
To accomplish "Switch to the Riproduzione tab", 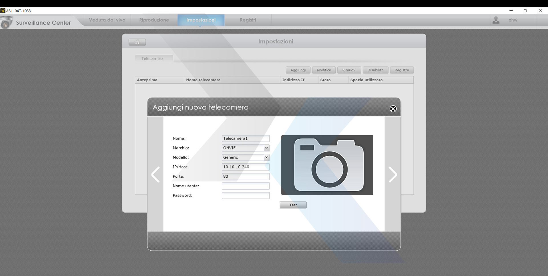I will point(154,20).
